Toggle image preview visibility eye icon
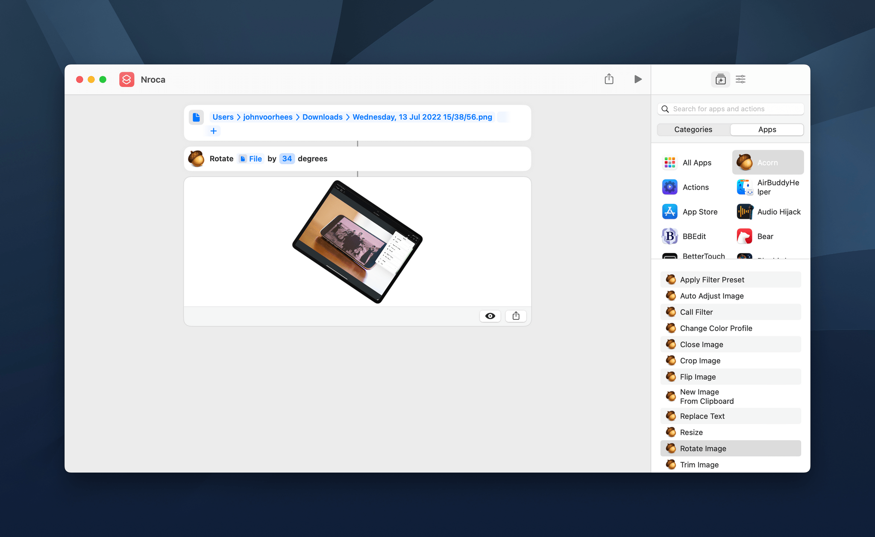 (x=490, y=316)
